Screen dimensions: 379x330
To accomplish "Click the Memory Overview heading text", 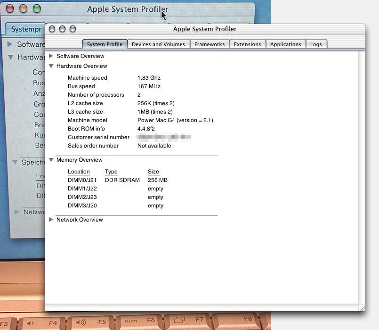I will 79,160.
